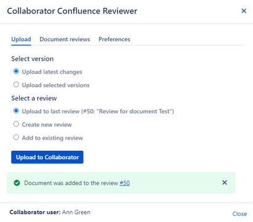Close the dialog with the X icon
Image resolution: width=253 pixels, height=222 pixels.
(244, 11)
